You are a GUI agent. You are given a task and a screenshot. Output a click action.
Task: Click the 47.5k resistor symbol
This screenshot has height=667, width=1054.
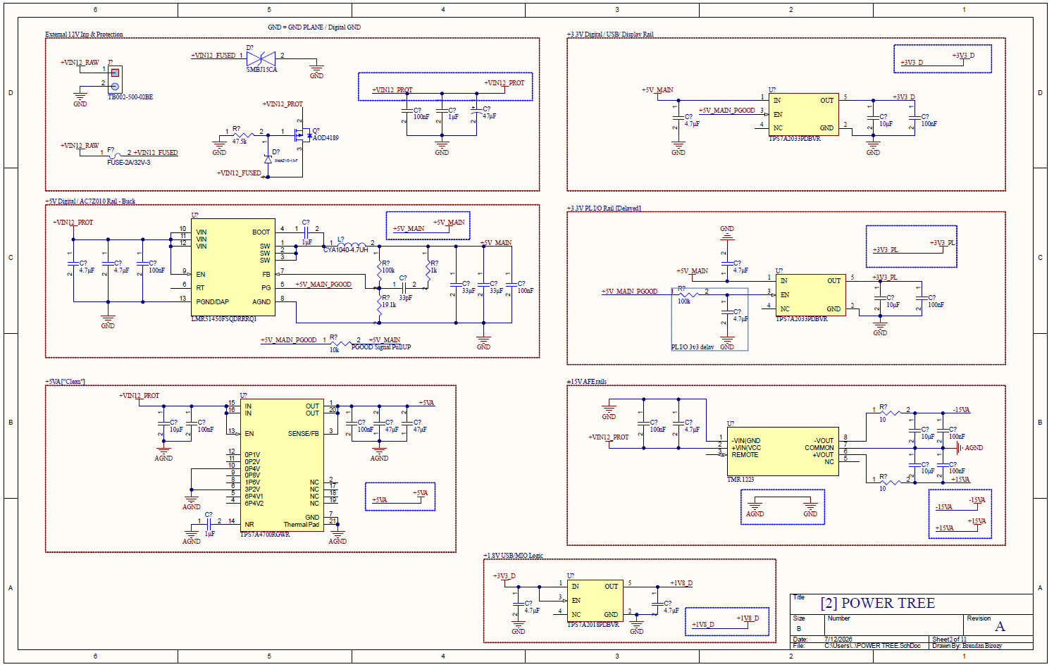(x=244, y=134)
